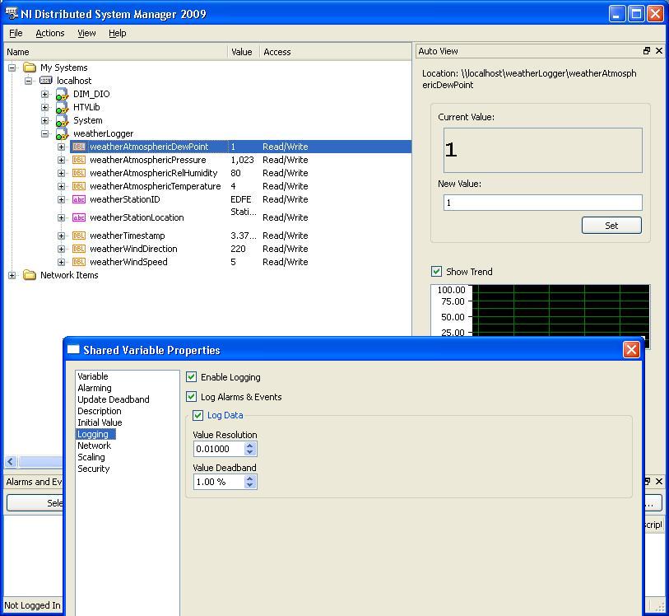Close the Alarms and Events panel

coord(659,482)
